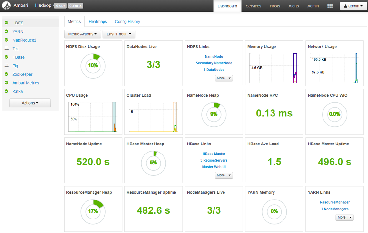Image resolution: width=368 pixels, height=233 pixels.
Task: Open the Kafka service link
Action: (x=18, y=92)
